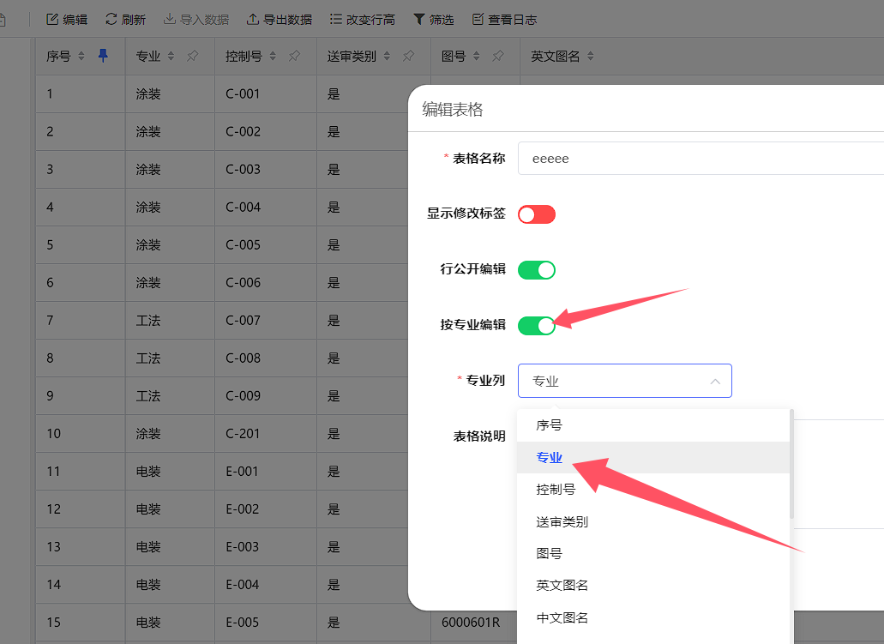Click cell E-003 in table

click(x=266, y=546)
